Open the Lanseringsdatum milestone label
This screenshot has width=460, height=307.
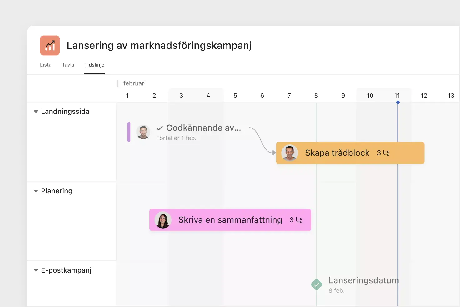point(363,280)
